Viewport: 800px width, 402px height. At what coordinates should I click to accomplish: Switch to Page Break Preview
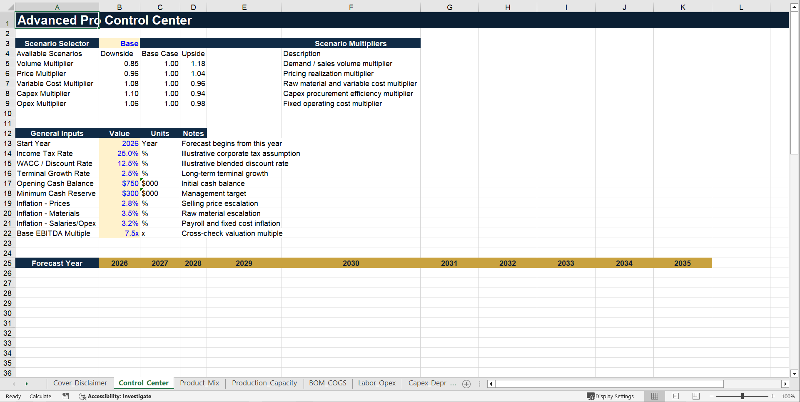696,396
